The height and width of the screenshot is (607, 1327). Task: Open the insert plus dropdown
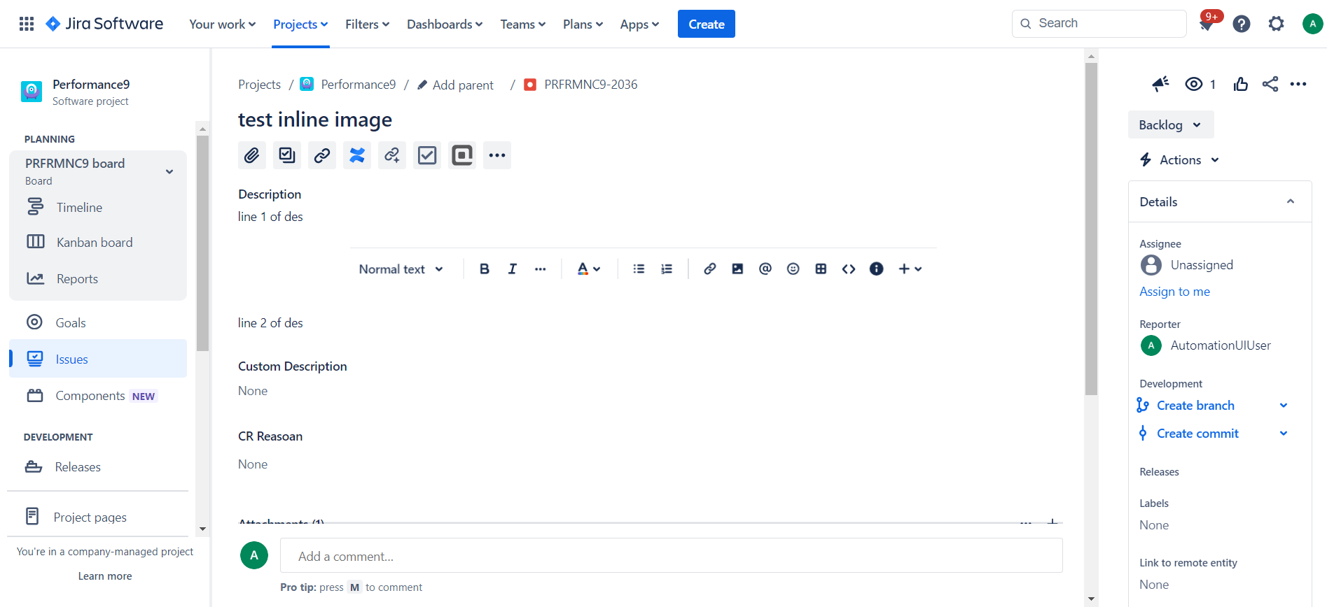click(x=910, y=269)
